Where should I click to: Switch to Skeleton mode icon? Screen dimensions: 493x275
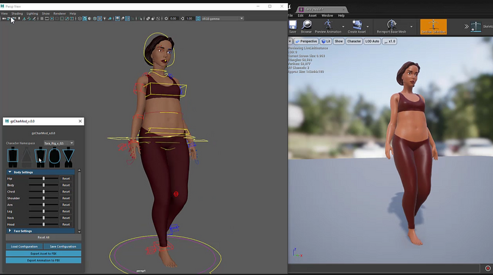(476, 27)
